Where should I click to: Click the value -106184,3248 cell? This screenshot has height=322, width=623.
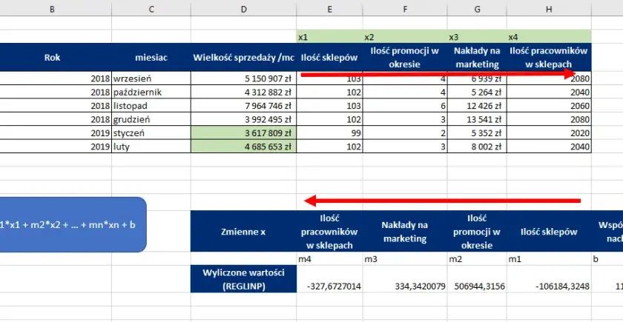pyautogui.click(x=549, y=286)
